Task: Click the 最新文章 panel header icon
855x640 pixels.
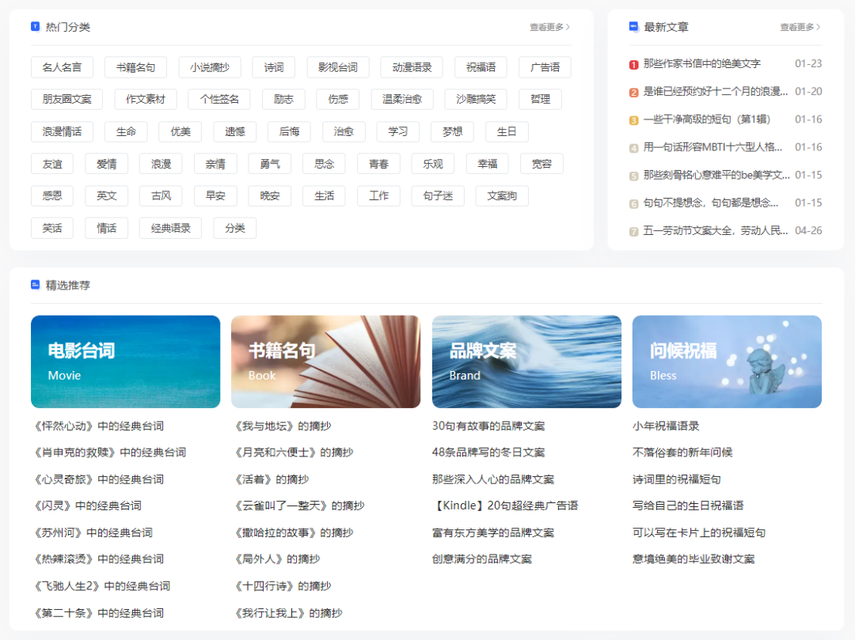Action: click(x=633, y=26)
